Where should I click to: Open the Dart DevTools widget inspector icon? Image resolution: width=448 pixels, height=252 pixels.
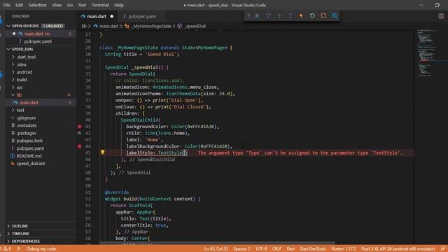(x=335, y=16)
